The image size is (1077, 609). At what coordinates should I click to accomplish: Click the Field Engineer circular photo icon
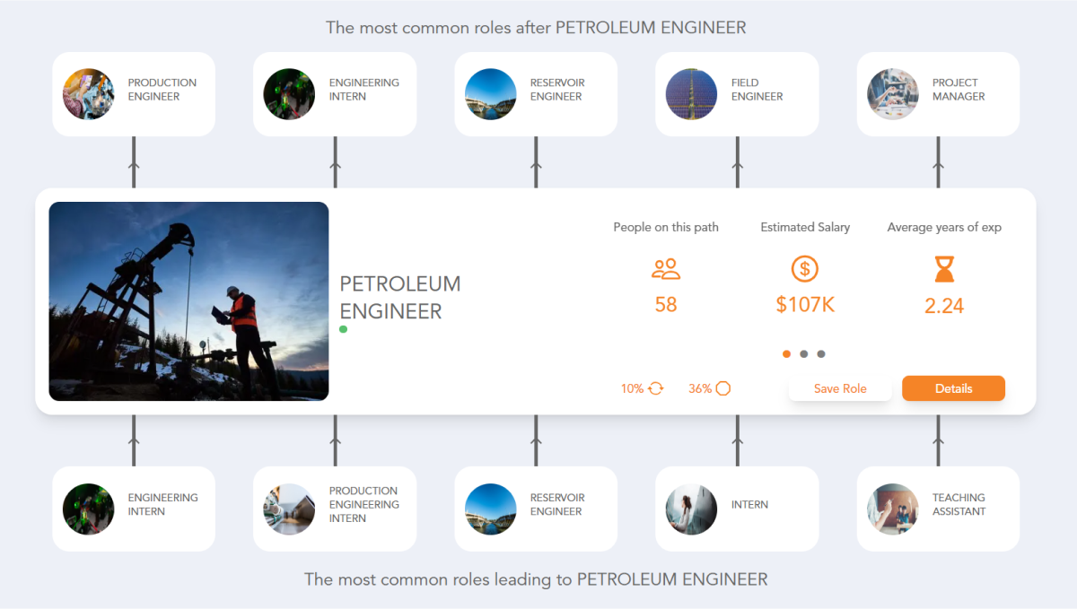pyautogui.click(x=691, y=94)
